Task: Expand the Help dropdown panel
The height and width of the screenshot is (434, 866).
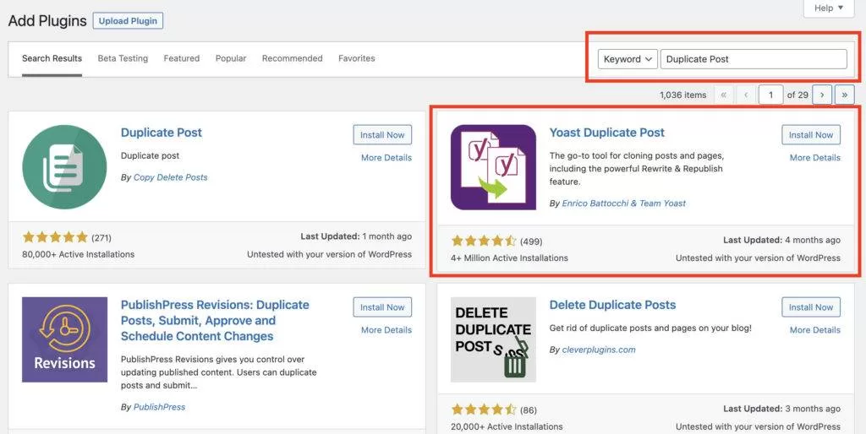Action: click(828, 8)
